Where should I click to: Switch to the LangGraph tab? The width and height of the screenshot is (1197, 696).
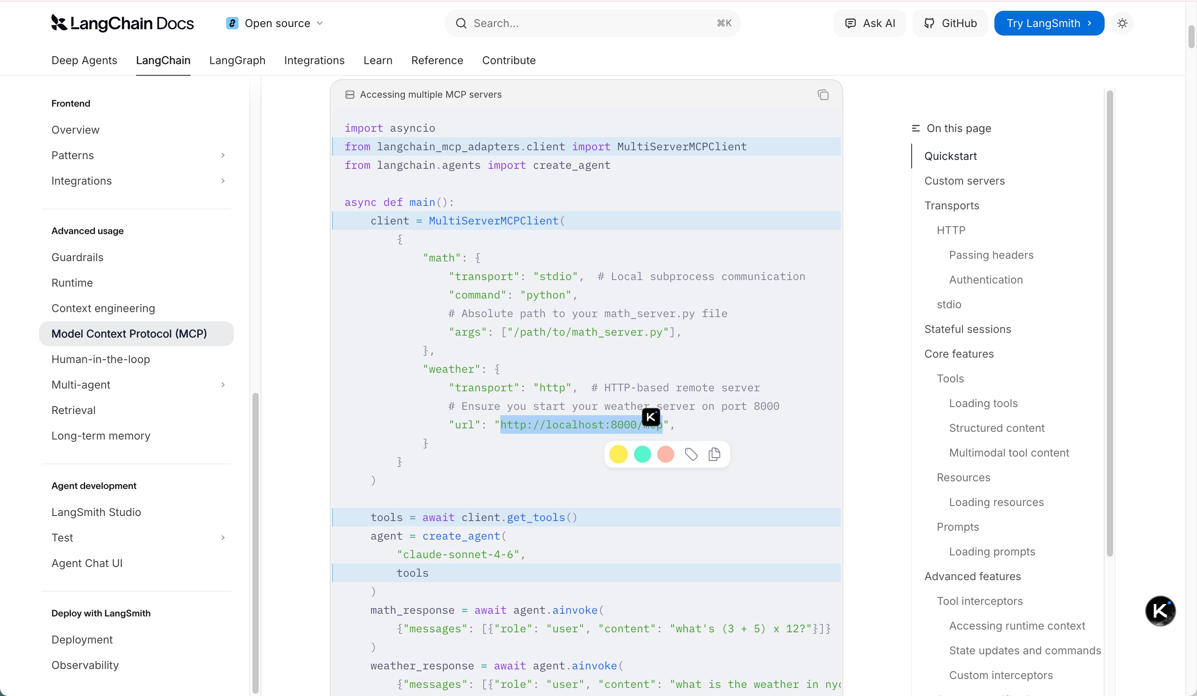[237, 60]
